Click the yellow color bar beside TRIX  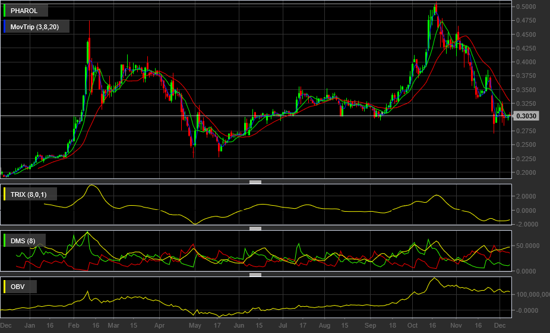pyautogui.click(x=5, y=194)
